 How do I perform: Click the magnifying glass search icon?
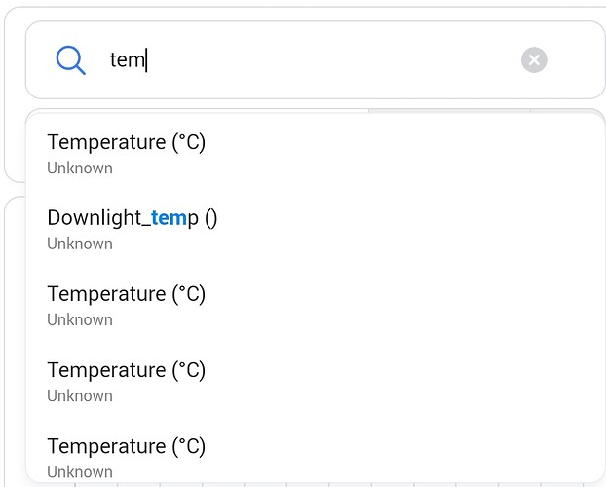pyautogui.click(x=71, y=60)
